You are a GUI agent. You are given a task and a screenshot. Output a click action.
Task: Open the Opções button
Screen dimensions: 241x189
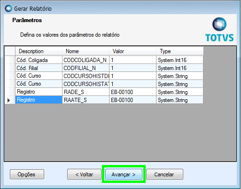click(27, 174)
